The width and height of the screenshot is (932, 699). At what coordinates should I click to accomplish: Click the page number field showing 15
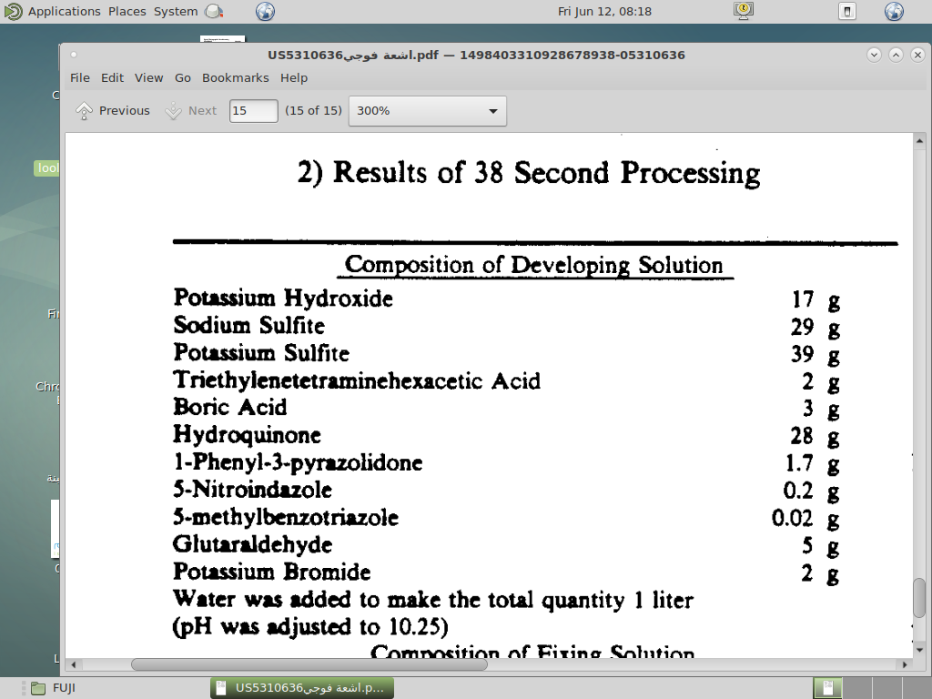[x=253, y=110]
